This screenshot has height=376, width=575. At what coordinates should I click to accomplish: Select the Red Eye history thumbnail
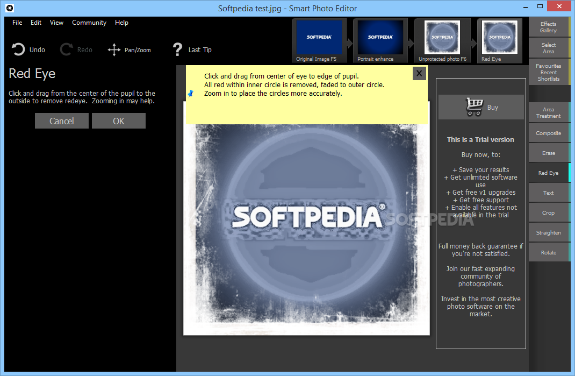499,41
